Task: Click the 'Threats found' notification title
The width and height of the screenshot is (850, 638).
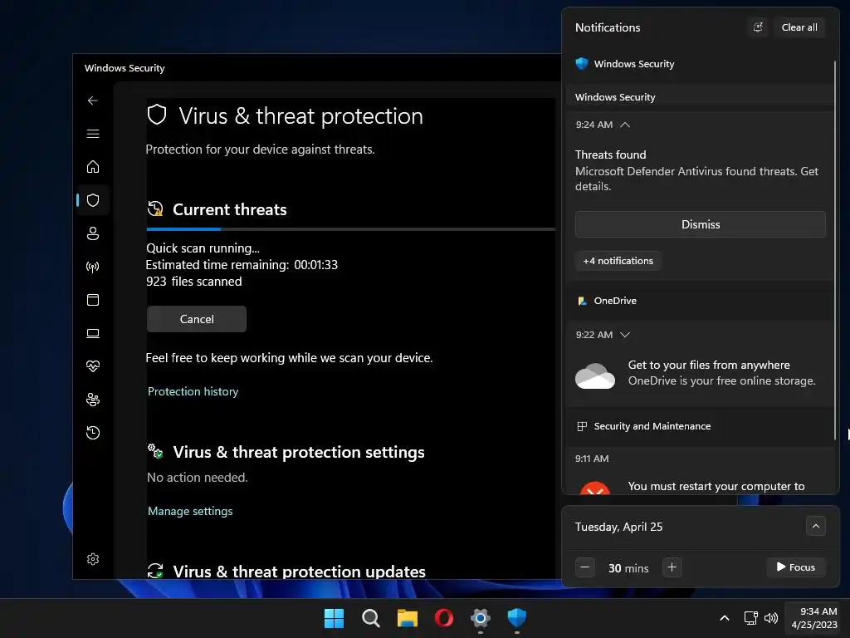Action: pos(610,155)
